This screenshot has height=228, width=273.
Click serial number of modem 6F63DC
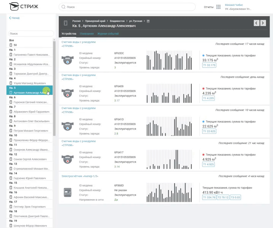tap(125, 58)
